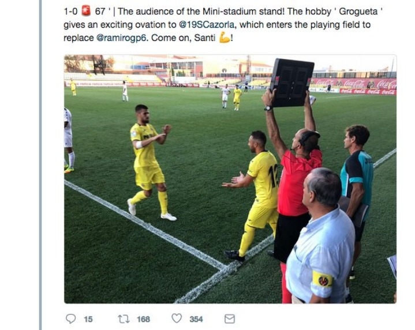The image size is (415, 330).
Task: Open the @ramirogp6 mention link
Action: [121, 38]
